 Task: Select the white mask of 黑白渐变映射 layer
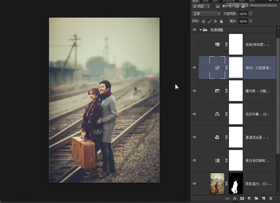coord(236,160)
